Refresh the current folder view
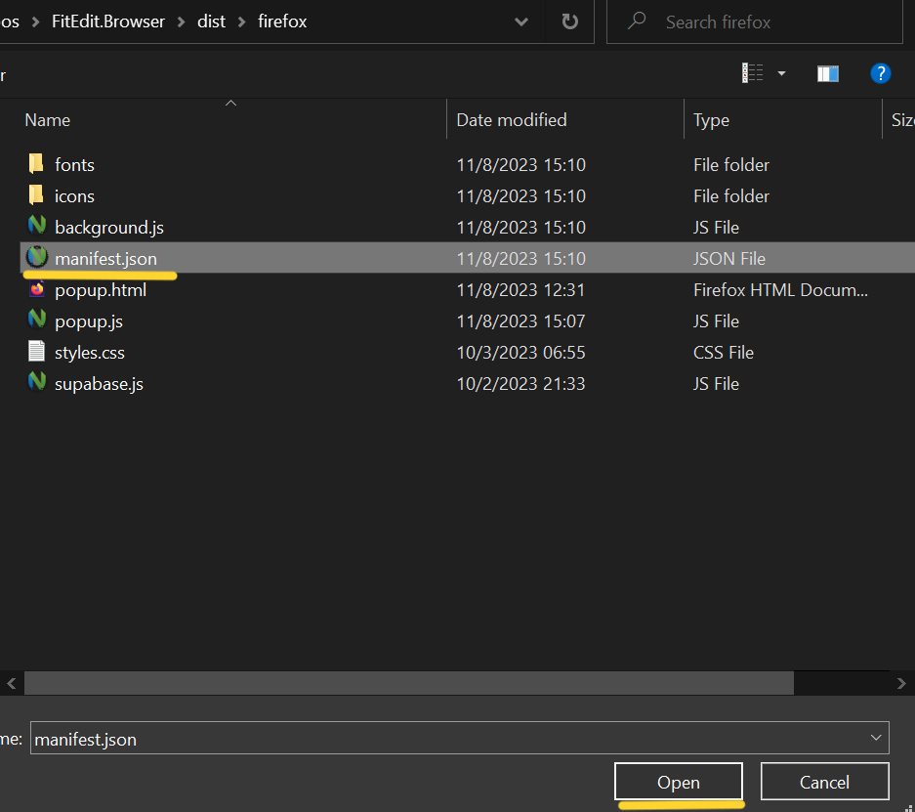This screenshot has width=915, height=812. [569, 21]
